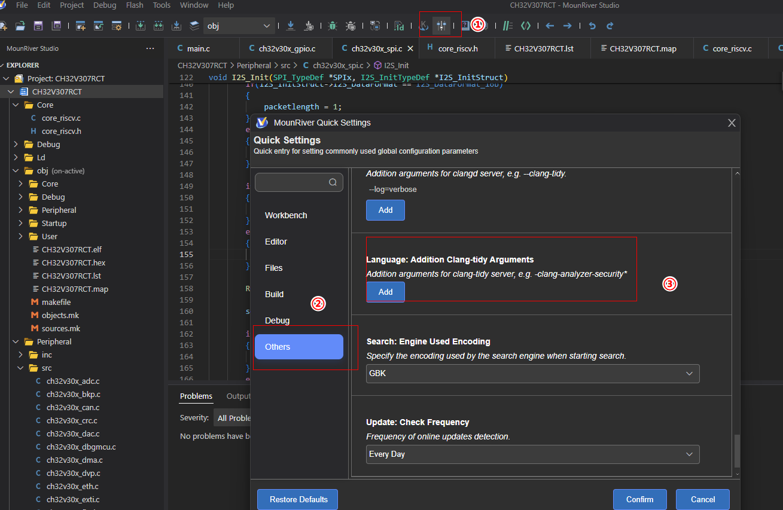Open sources.mk in Explorer
The height and width of the screenshot is (510, 783).
click(x=60, y=328)
